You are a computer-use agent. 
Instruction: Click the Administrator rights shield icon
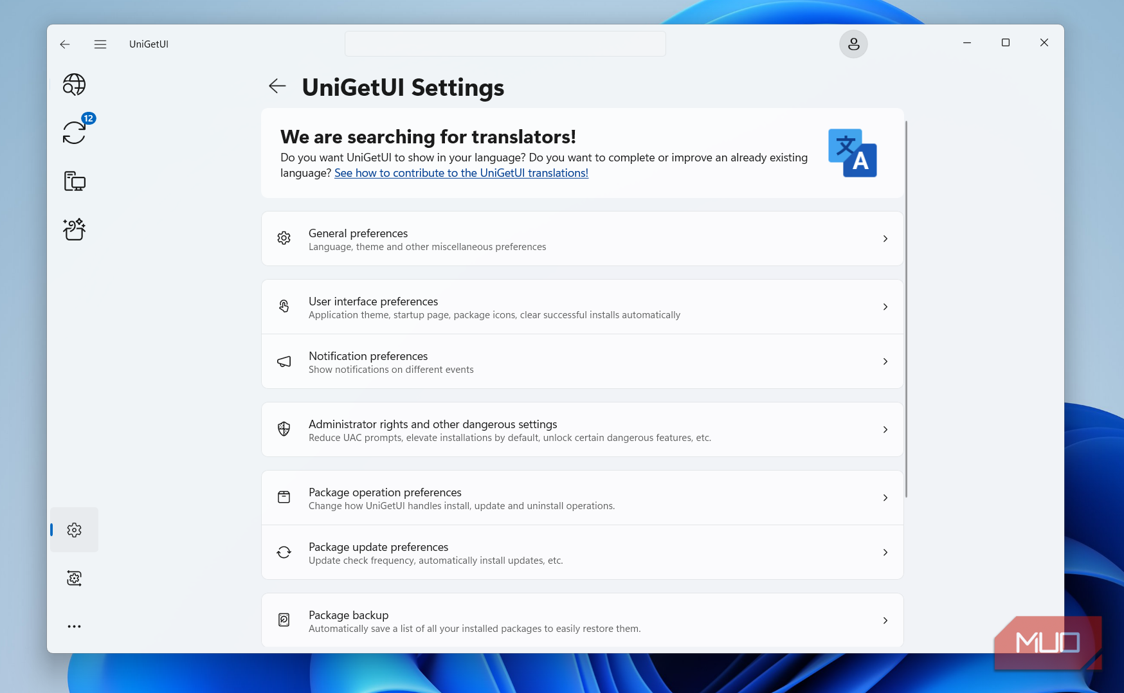point(284,429)
